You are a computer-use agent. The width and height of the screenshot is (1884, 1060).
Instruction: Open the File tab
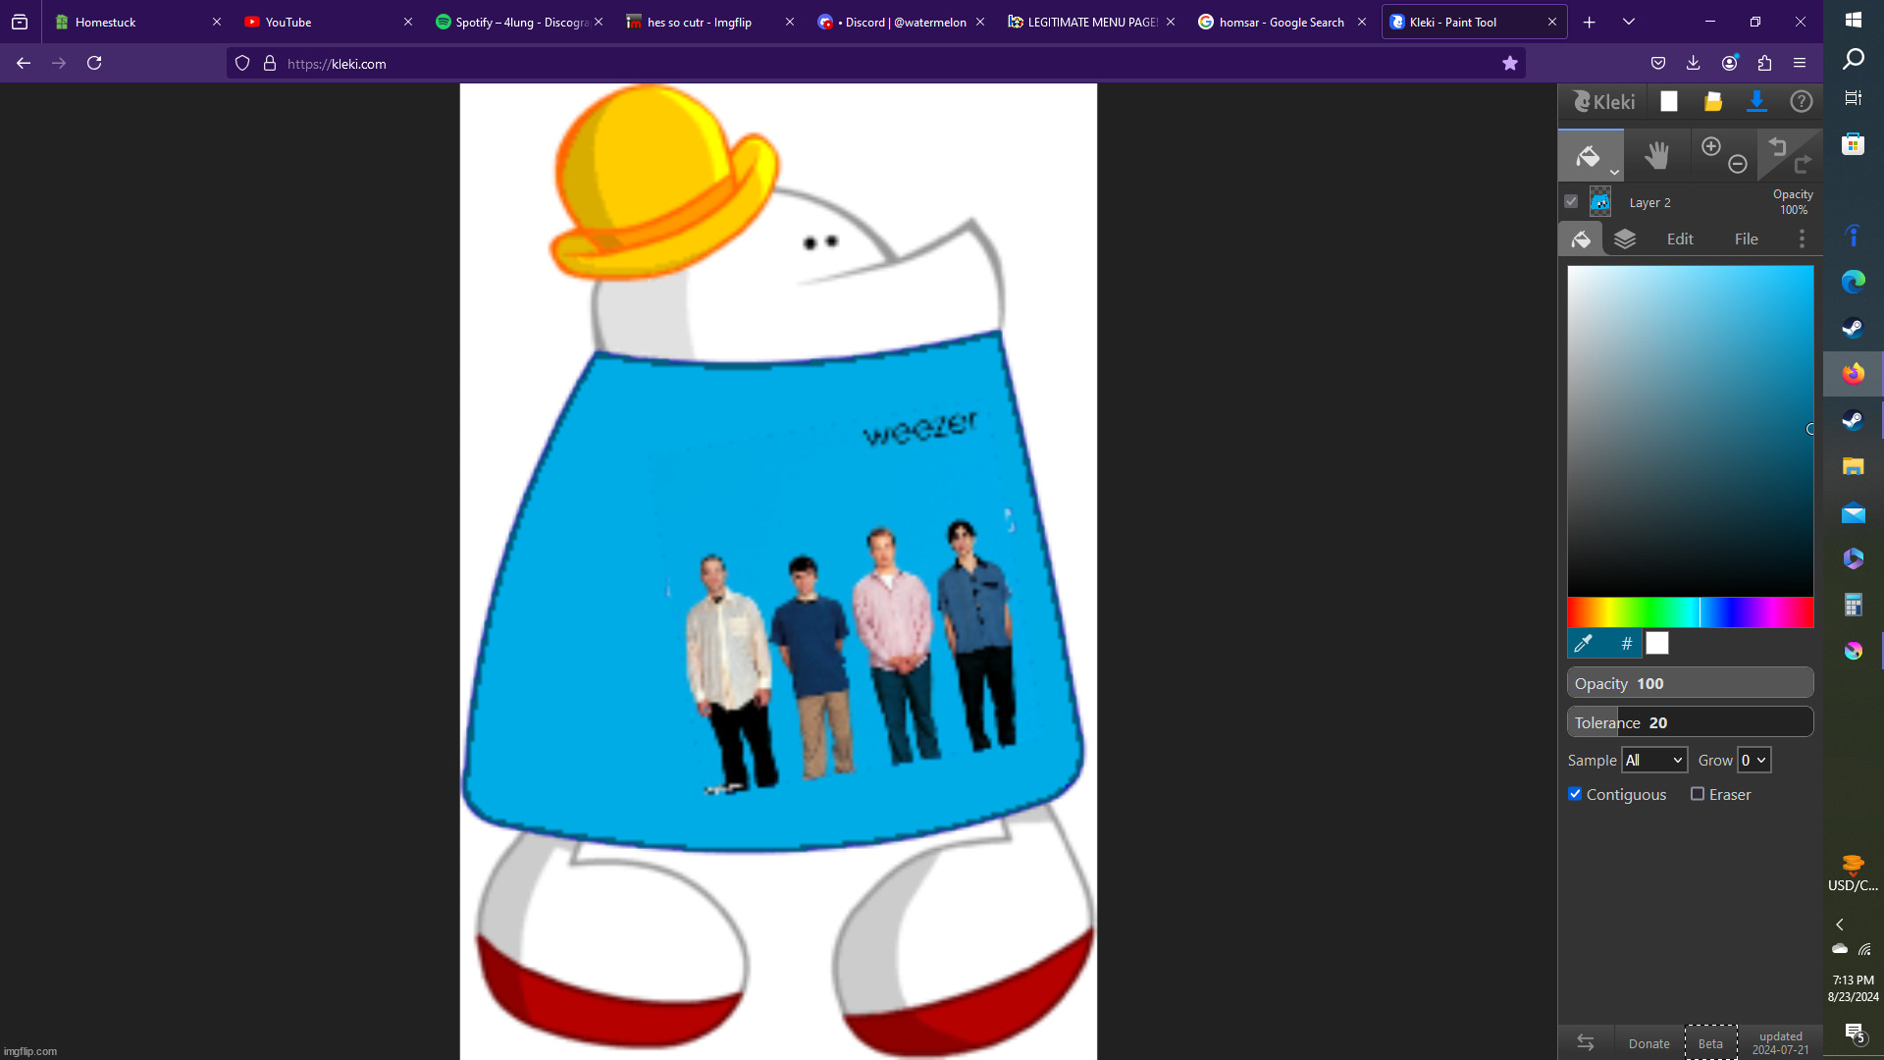point(1746,238)
